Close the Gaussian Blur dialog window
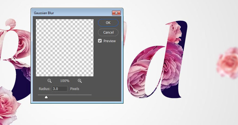Image resolution: width=238 pixels, height=125 pixels. pyautogui.click(x=116, y=13)
